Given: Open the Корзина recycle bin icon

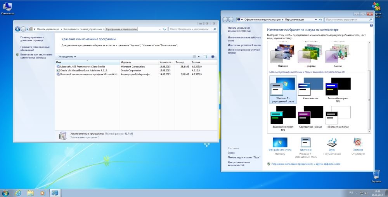Looking at the screenshot, I should 376,175.
